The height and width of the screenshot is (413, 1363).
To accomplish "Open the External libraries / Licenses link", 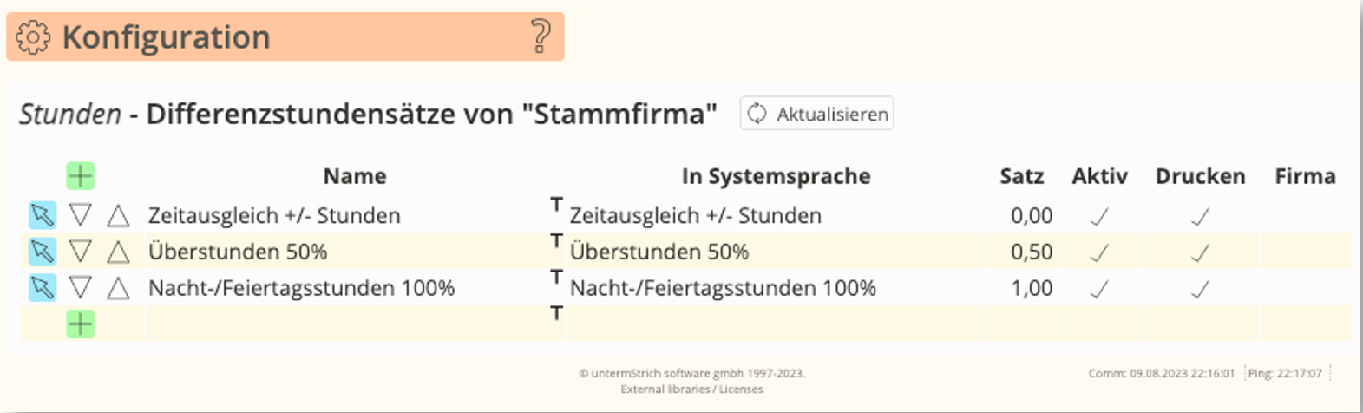I will pyautogui.click(x=691, y=390).
